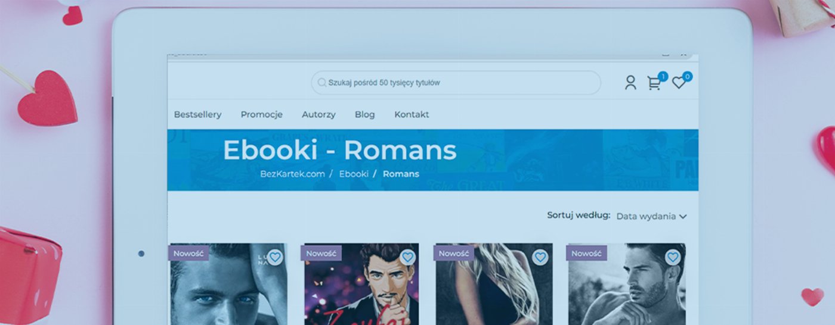Click the search field 'Szukaj pośród 50 tysięcy tytułów'
This screenshot has width=835, height=325.
(456, 83)
